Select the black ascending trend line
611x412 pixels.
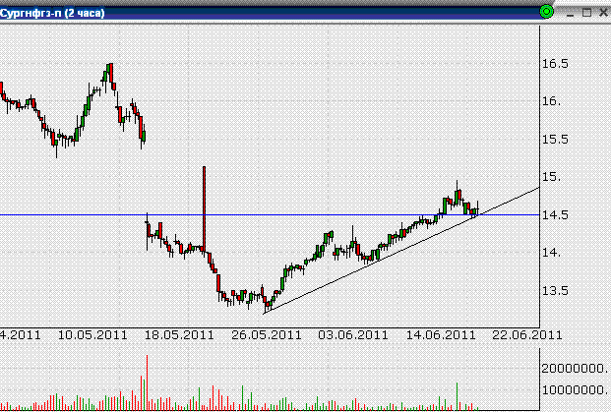[401, 251]
